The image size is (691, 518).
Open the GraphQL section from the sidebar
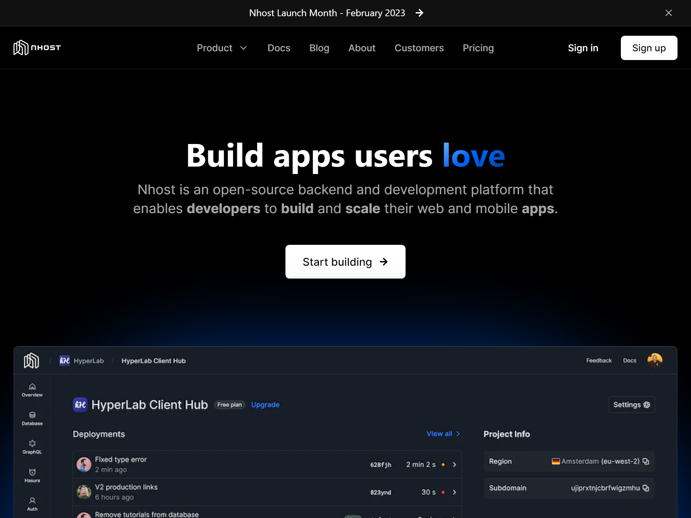[32, 446]
